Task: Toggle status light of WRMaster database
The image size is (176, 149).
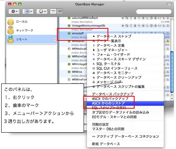Action: pyautogui.click(x=69, y=41)
